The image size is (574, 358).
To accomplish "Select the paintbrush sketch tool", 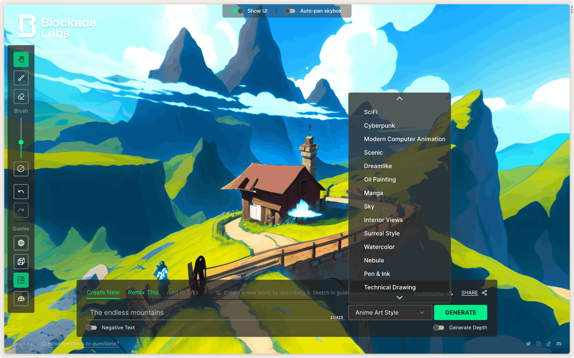I will click(x=21, y=78).
